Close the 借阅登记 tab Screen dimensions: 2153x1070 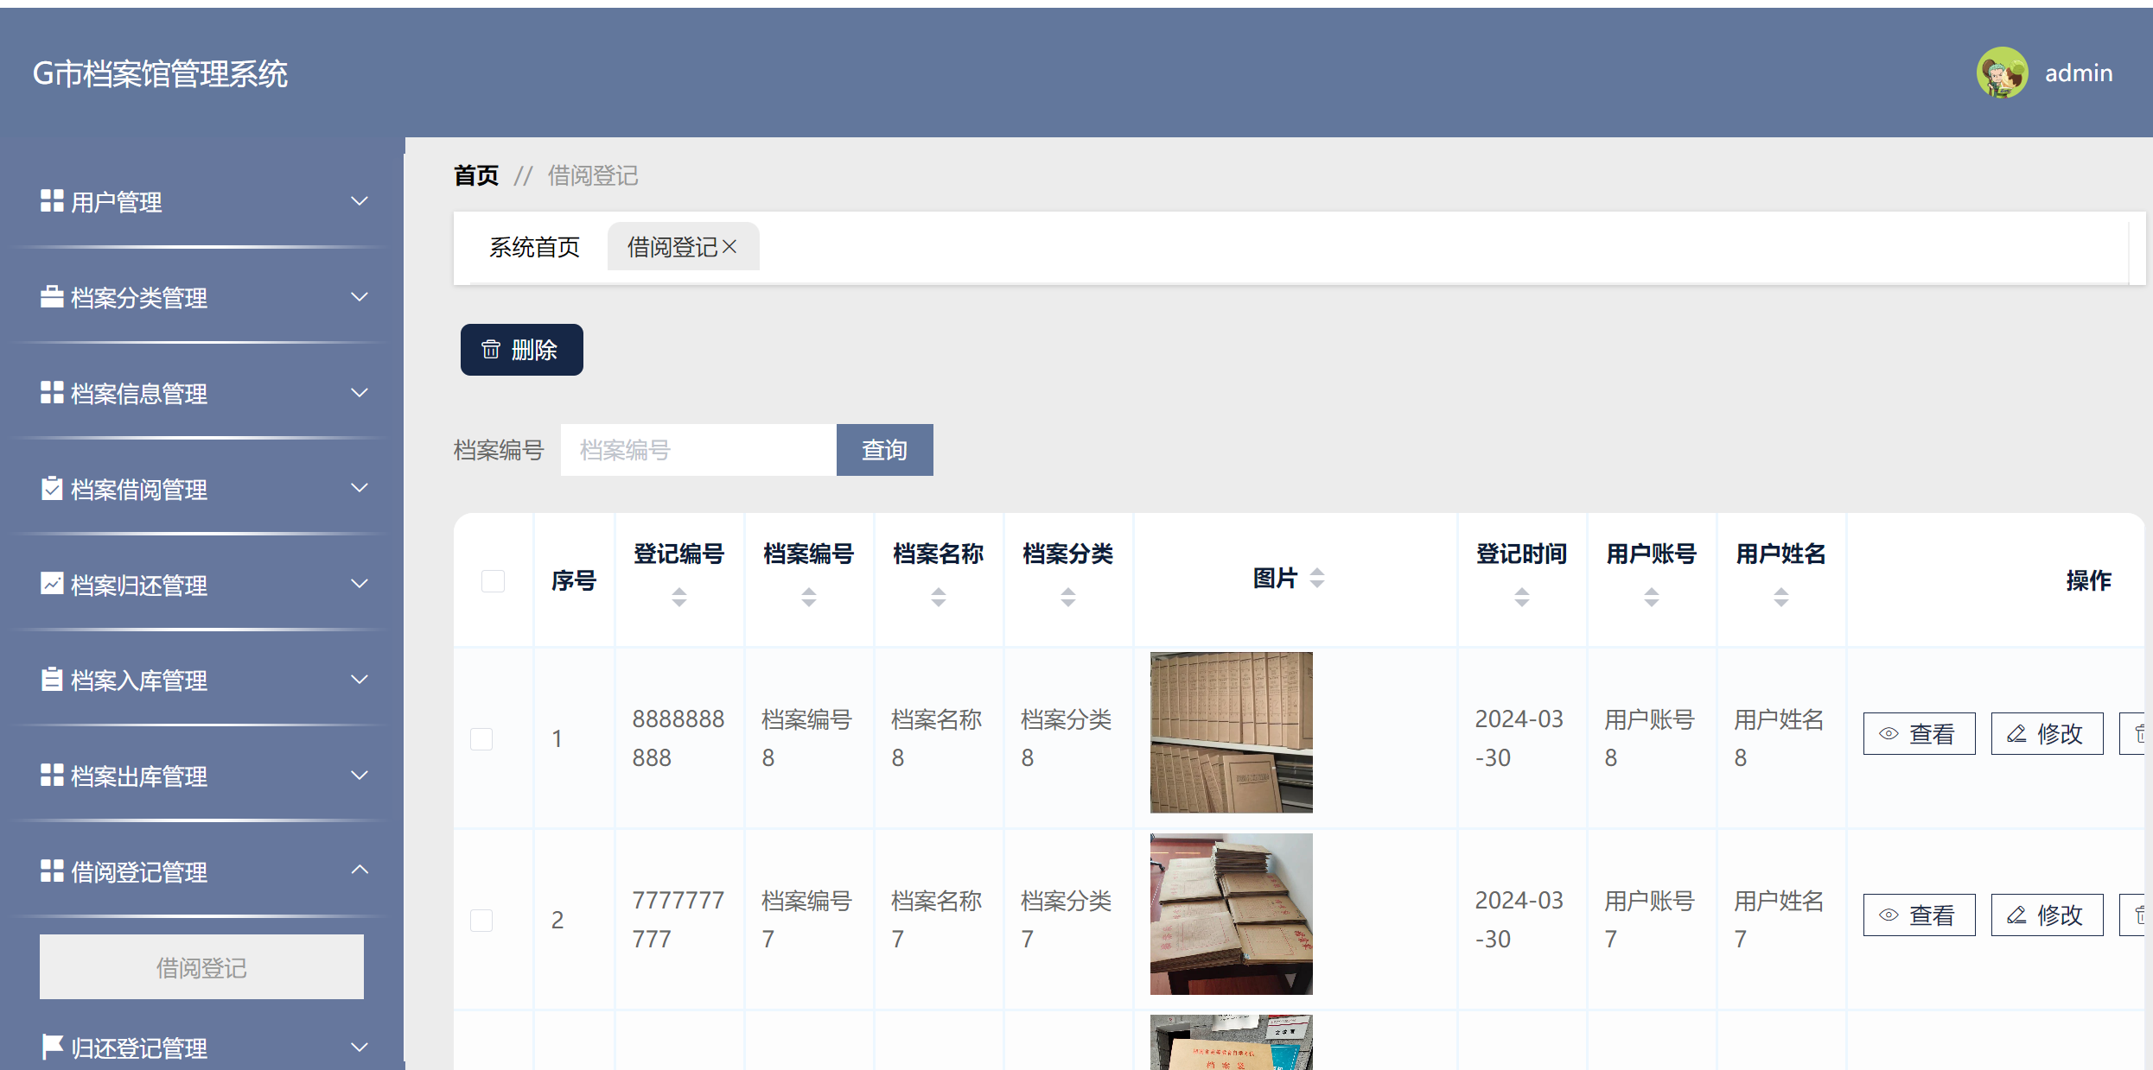(729, 247)
